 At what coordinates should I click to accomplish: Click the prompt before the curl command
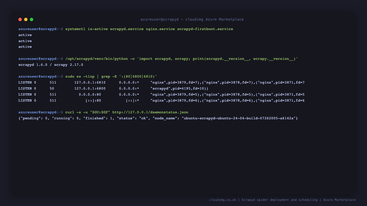41,112
